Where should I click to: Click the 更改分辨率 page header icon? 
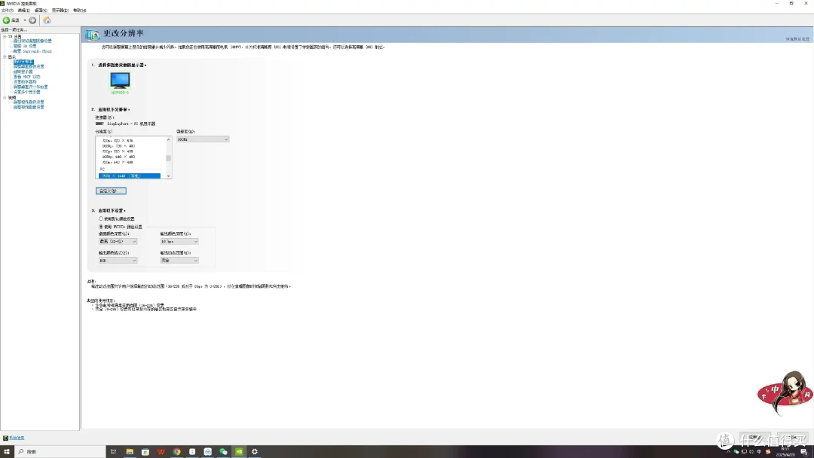[x=93, y=34]
